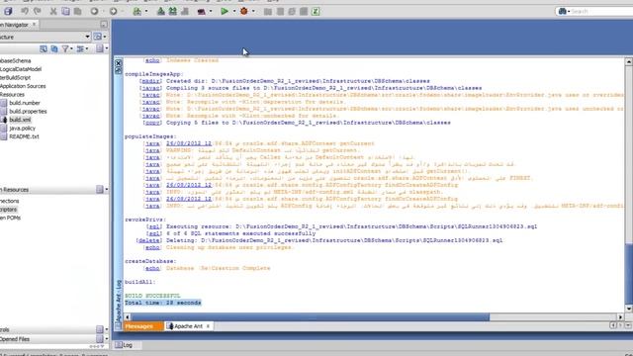
Task: Click the Cancel build toolbar icon
Action: (185, 11)
